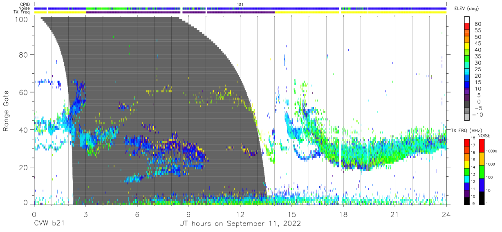Click the elevation scale label '35'

[477, 56]
